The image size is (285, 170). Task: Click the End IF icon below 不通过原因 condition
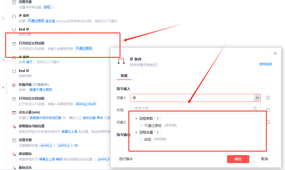[x=14, y=30]
